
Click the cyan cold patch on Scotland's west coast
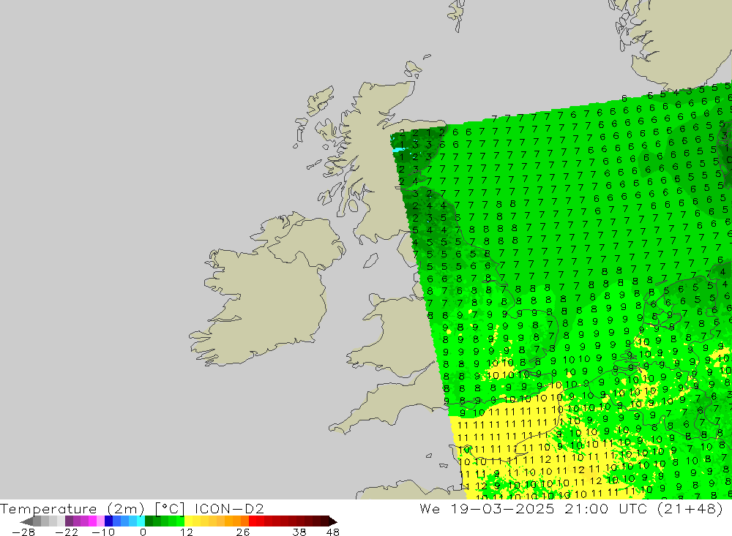[x=400, y=150]
